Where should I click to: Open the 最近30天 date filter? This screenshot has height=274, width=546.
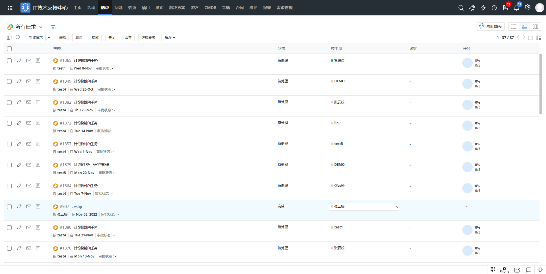coord(491,26)
